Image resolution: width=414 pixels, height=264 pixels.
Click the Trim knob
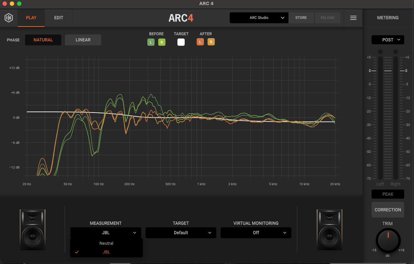coord(388,241)
